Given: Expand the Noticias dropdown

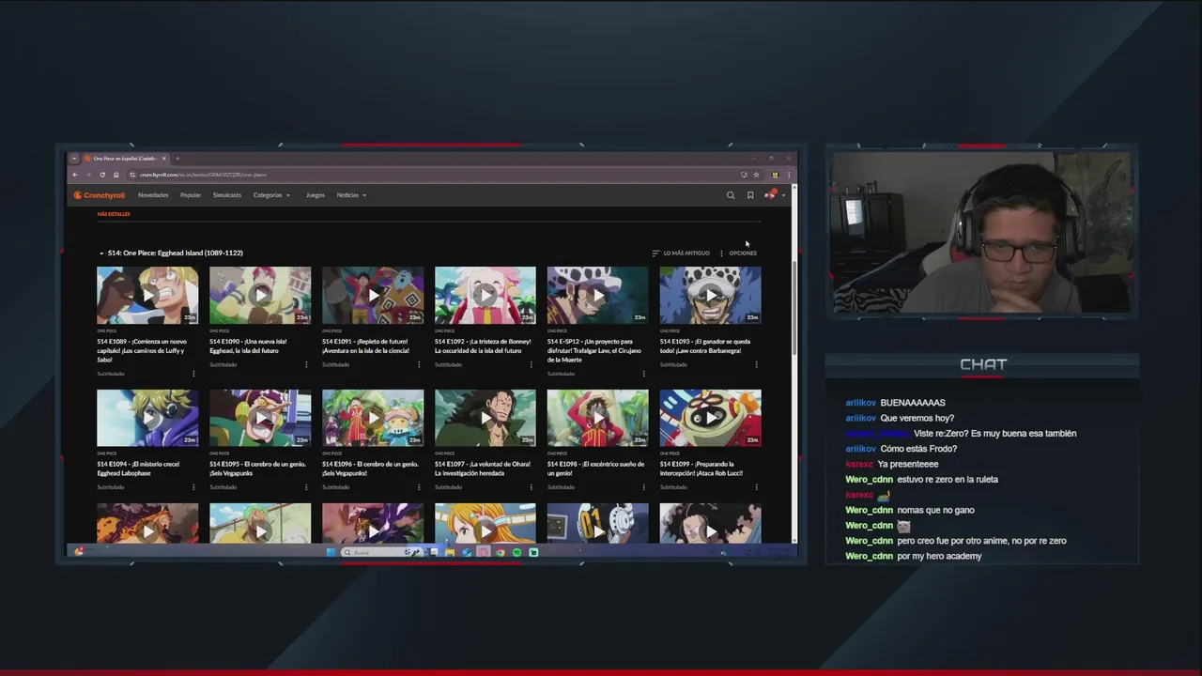Looking at the screenshot, I should point(351,195).
